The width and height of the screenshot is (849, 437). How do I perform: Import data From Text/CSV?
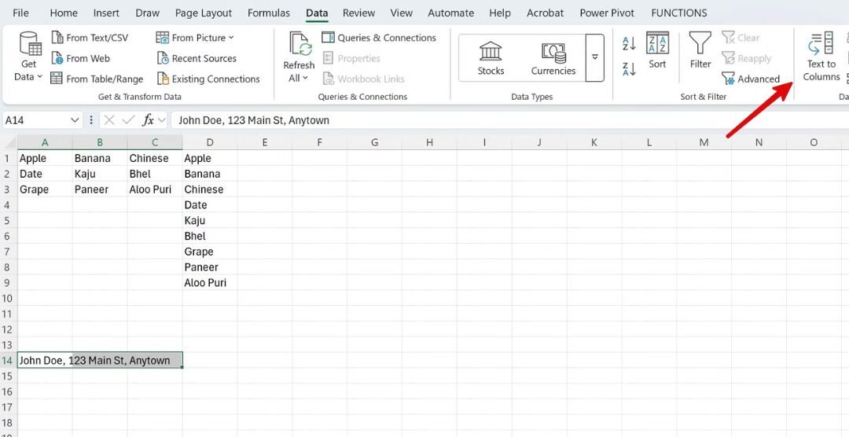(x=90, y=38)
